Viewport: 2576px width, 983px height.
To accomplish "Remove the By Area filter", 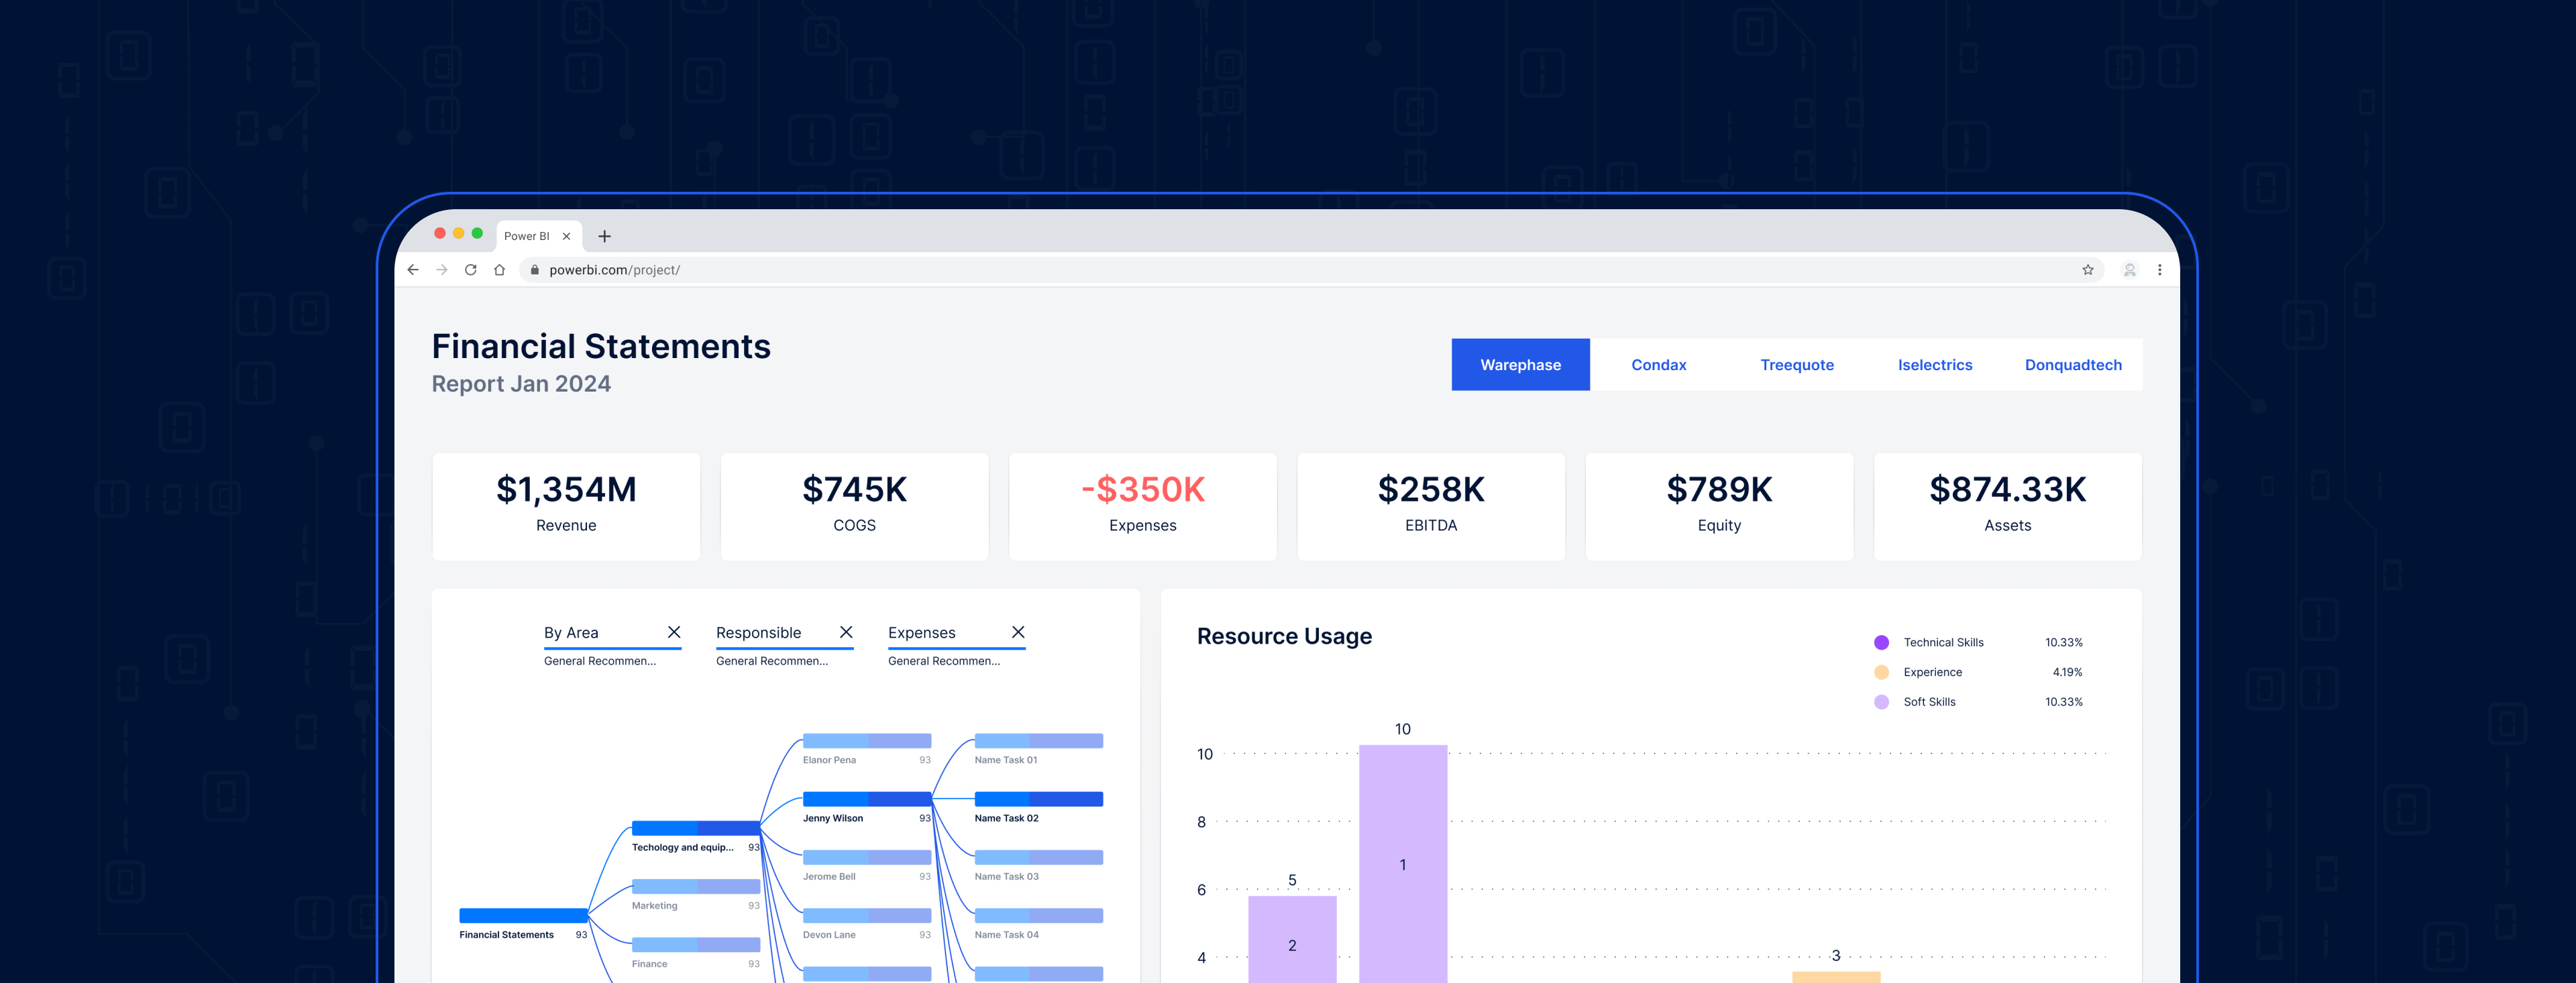I will point(674,632).
